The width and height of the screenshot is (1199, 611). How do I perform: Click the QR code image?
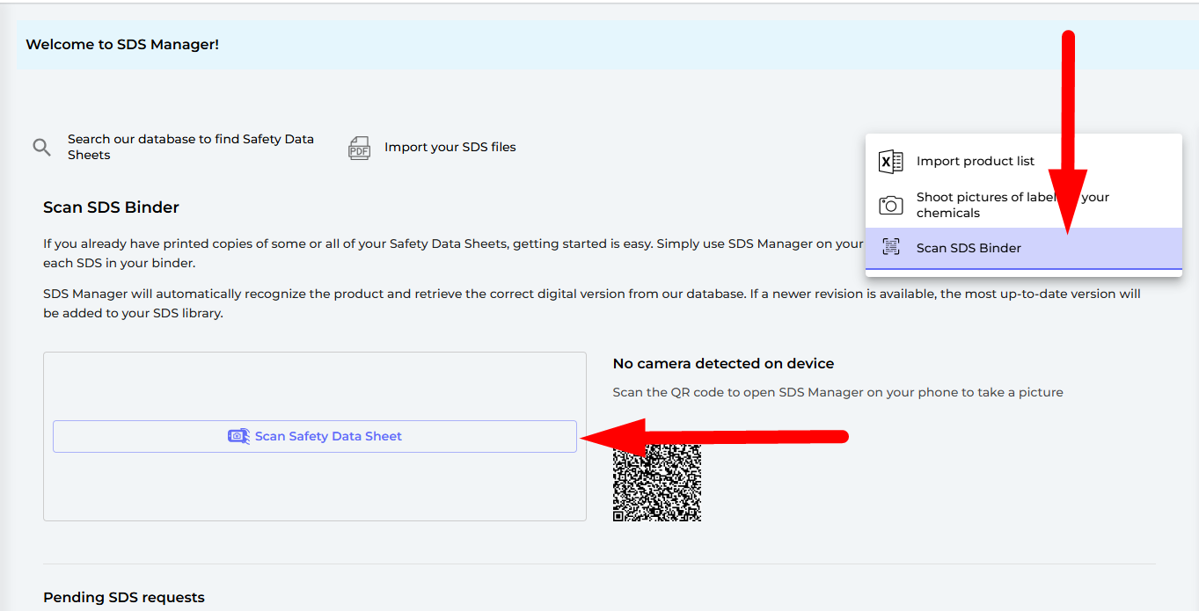point(656,483)
